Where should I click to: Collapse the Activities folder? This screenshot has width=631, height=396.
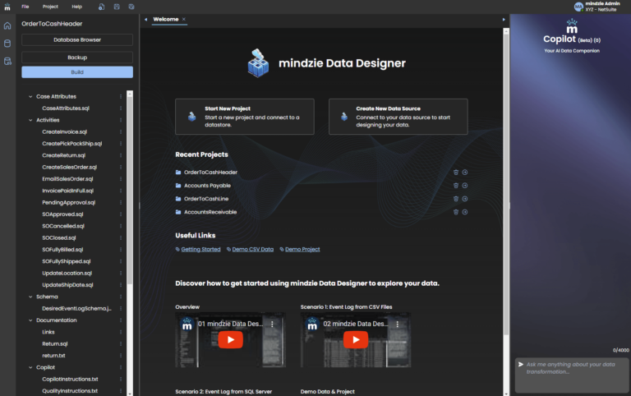(30, 120)
